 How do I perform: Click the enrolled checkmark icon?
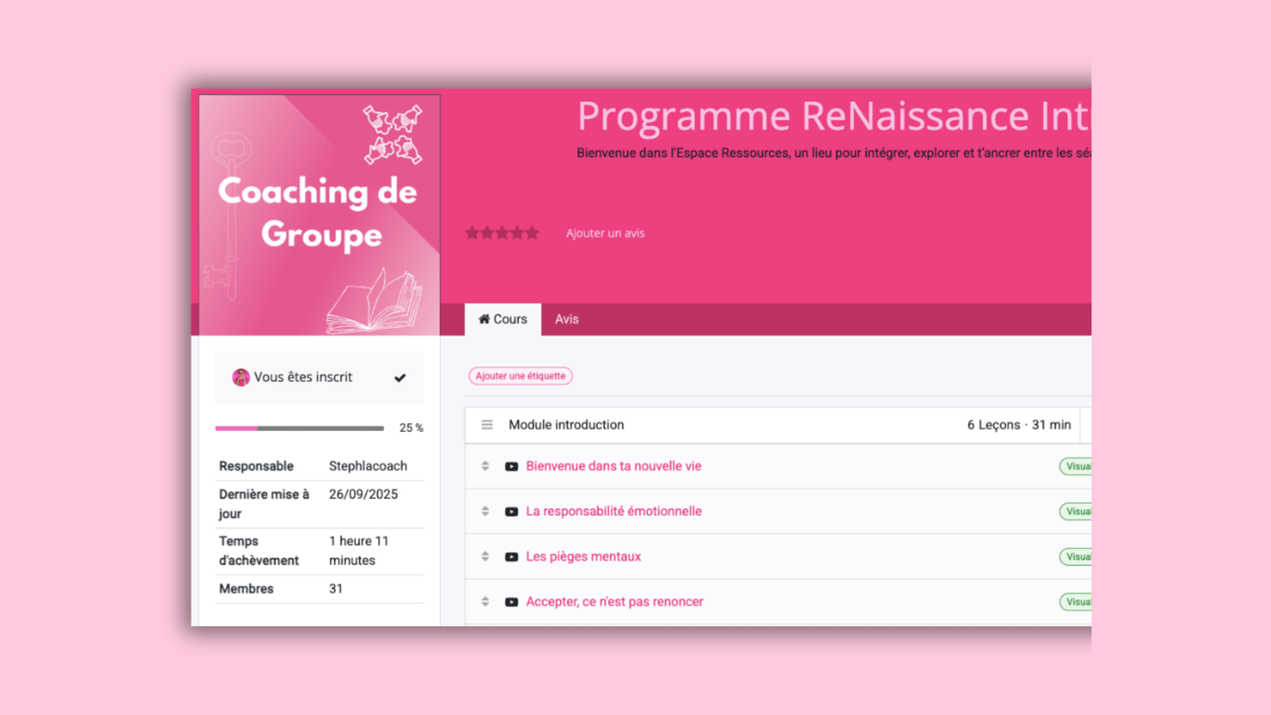tap(400, 378)
